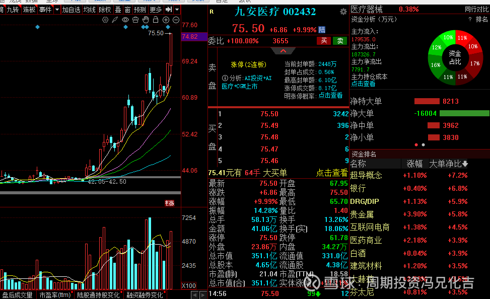
Task: Click the 叠 overlay button
Action: pyautogui.click(x=118, y=10)
